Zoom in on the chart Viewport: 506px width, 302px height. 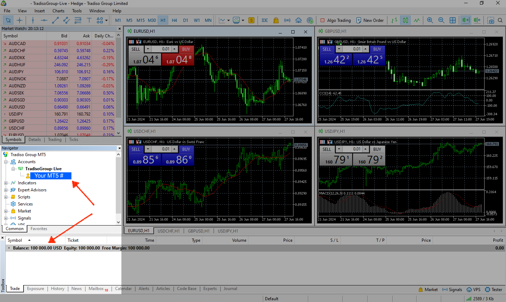(430, 20)
